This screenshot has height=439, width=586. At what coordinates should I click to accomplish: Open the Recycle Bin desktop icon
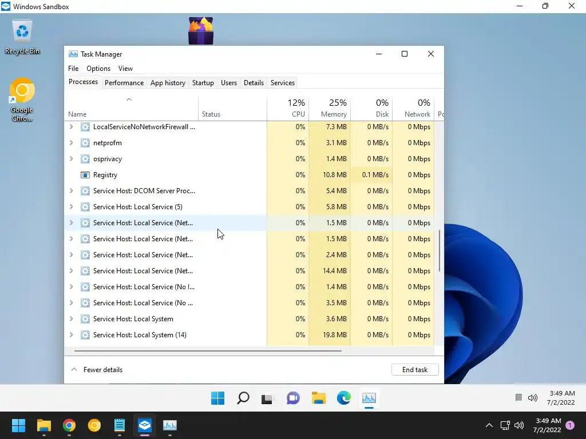(22, 37)
